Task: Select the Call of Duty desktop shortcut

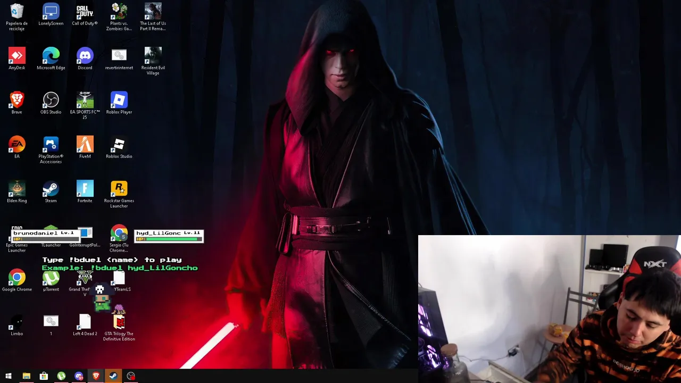Action: [85, 15]
